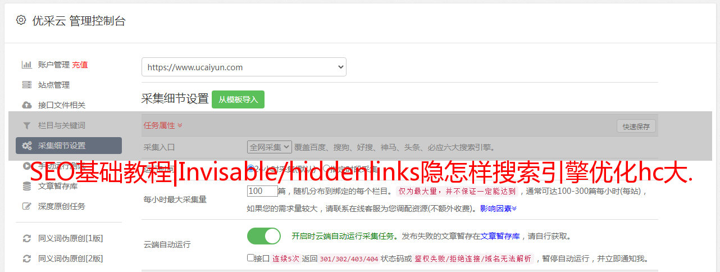
Task: Click the green 从模板导入 button
Action: point(238,99)
